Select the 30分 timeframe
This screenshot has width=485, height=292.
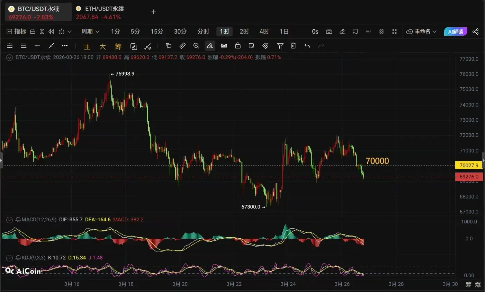180,32
